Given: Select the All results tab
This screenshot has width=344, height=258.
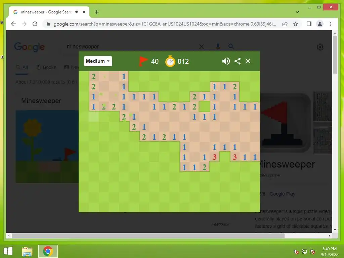Looking at the screenshot, I should [x=22, y=67].
